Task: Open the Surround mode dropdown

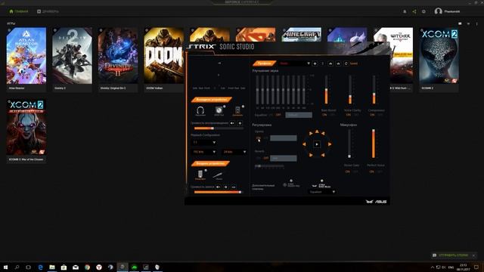Action: pyautogui.click(x=284, y=138)
